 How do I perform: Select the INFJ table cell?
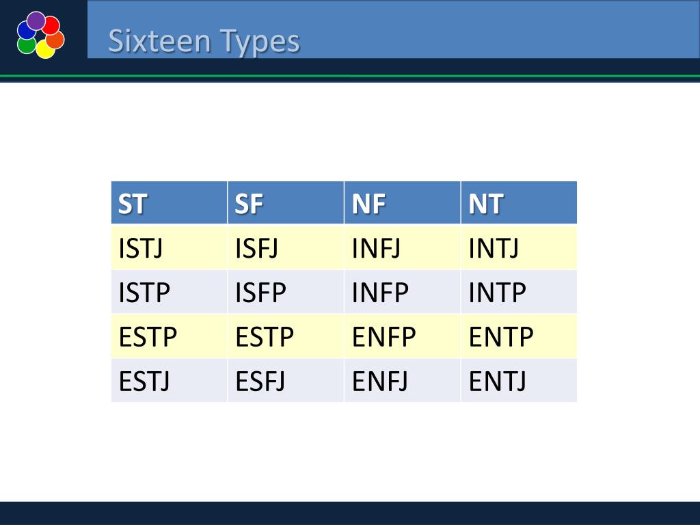[x=402, y=247]
